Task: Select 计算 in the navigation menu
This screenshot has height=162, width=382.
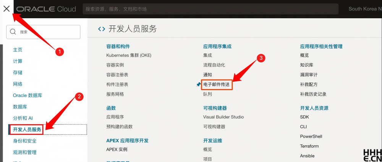Action: pyautogui.click(x=18, y=61)
